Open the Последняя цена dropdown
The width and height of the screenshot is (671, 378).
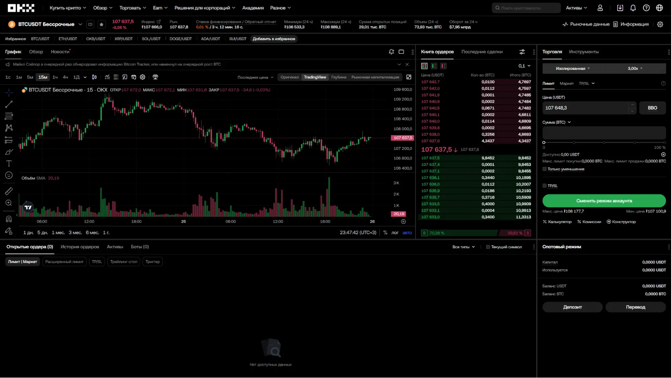[255, 77]
